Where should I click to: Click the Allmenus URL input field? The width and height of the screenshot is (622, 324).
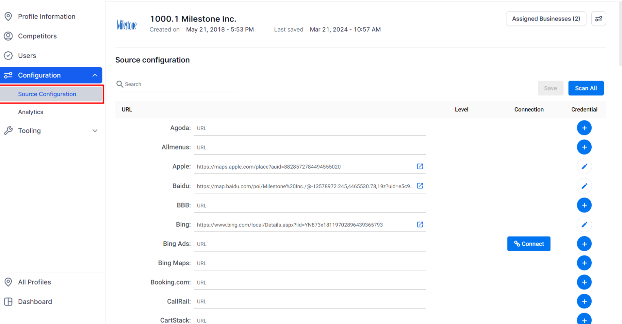[x=310, y=147]
